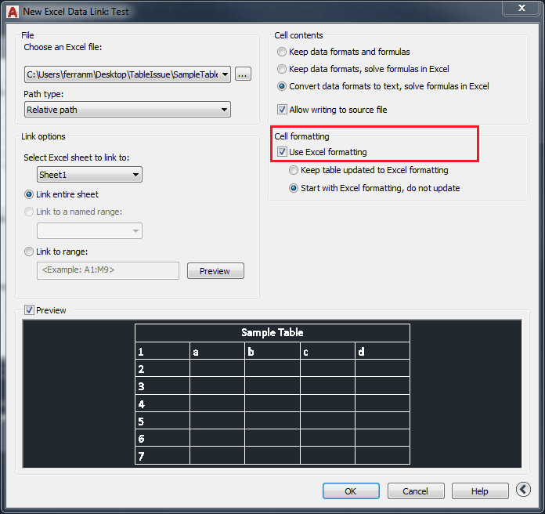The width and height of the screenshot is (545, 514).
Task: Click the Sample Table title cell in preview
Action: click(272, 333)
